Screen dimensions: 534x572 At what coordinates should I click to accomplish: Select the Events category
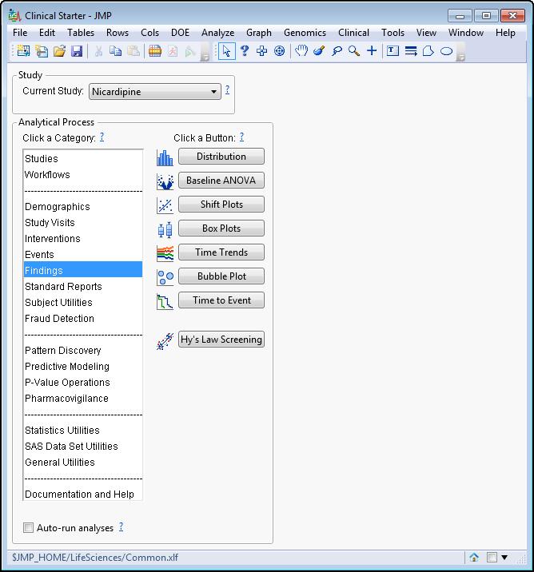83,254
